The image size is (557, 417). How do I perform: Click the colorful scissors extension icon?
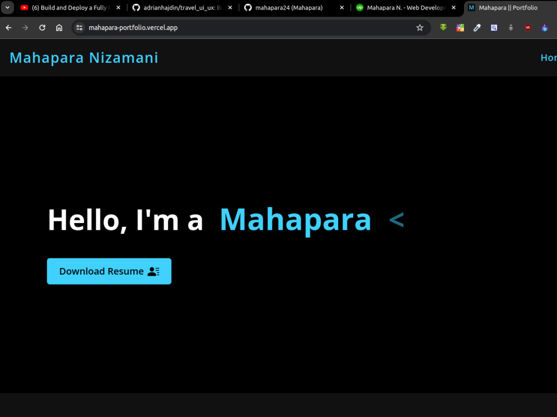(460, 27)
